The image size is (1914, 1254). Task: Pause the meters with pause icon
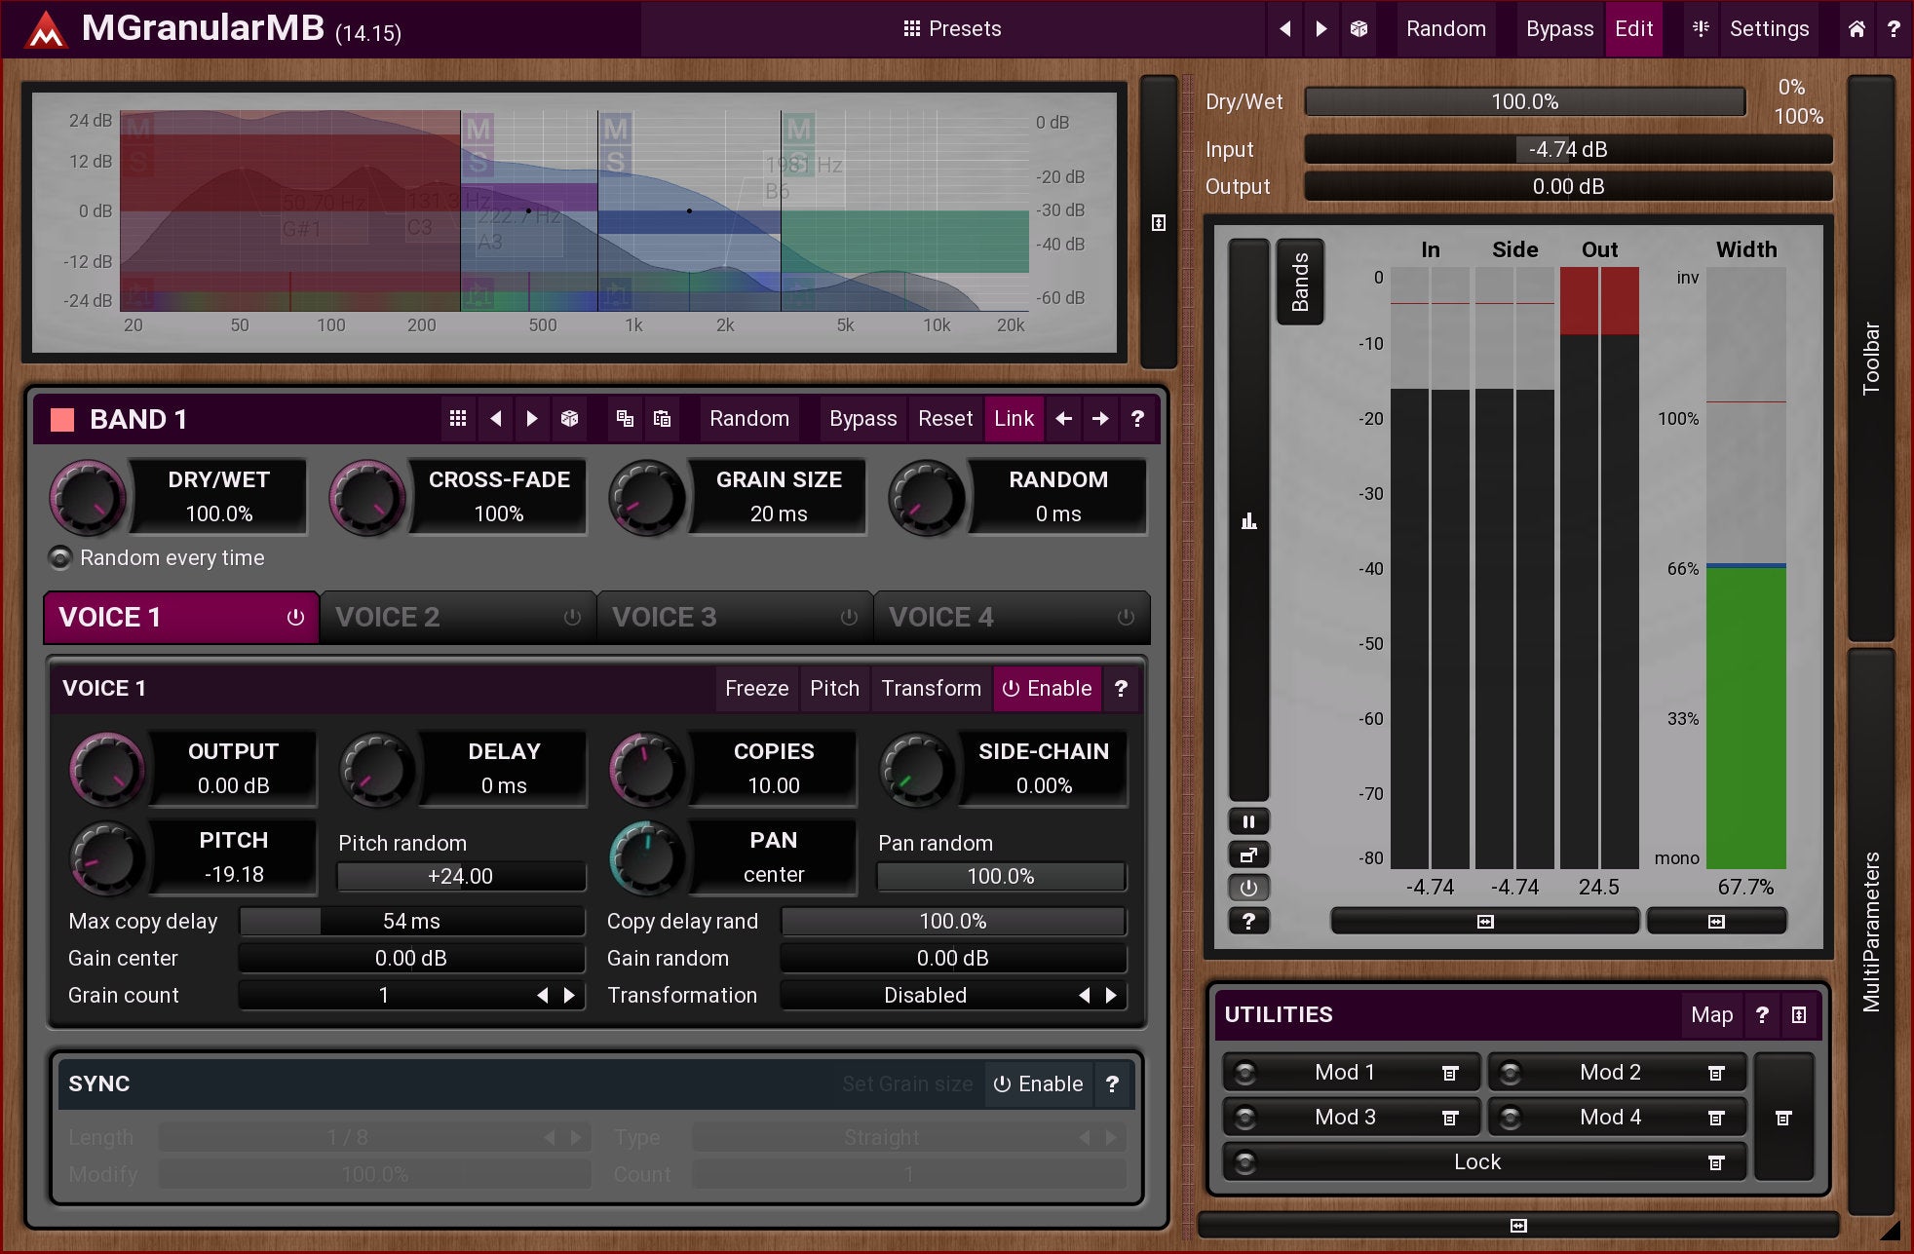(x=1248, y=821)
